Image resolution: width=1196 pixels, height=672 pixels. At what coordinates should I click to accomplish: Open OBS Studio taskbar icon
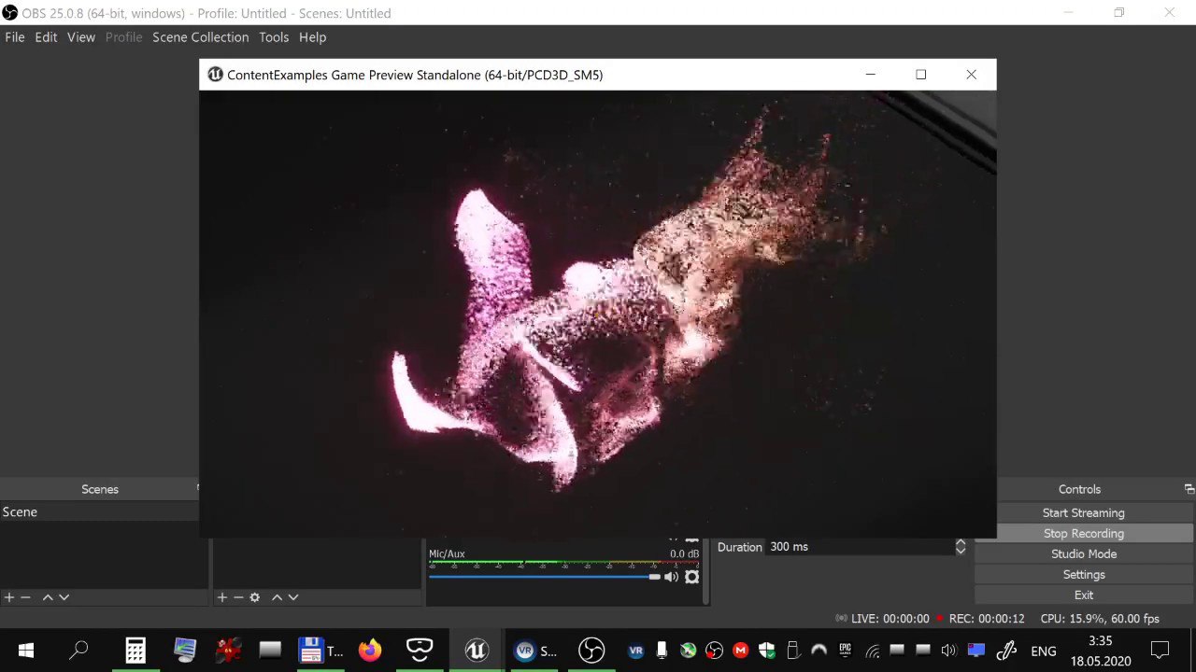click(591, 651)
